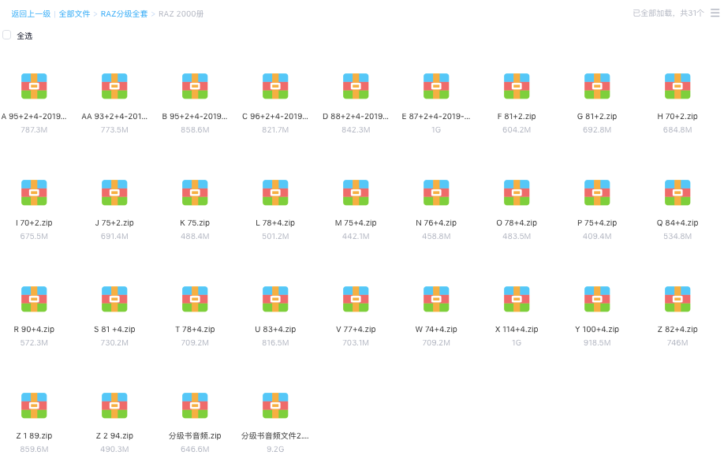Click the RAZ 2000册 breadcrumb text

click(181, 14)
